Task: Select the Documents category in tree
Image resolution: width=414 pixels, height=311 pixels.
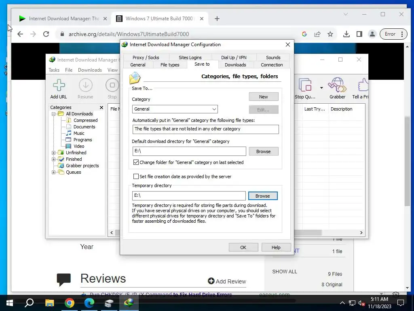Action: 84,127
